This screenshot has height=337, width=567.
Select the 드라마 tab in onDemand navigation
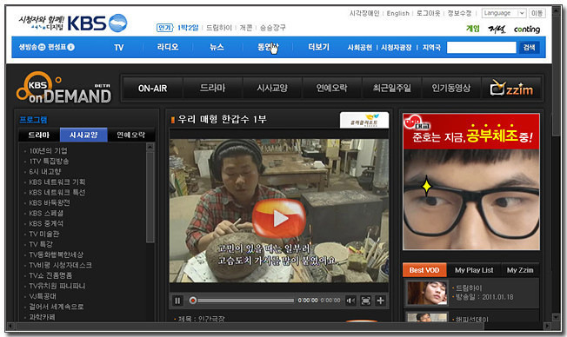click(x=212, y=88)
